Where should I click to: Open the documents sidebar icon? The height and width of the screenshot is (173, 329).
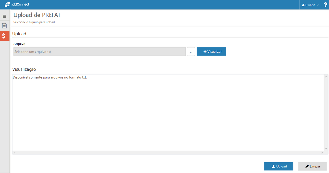[5, 26]
